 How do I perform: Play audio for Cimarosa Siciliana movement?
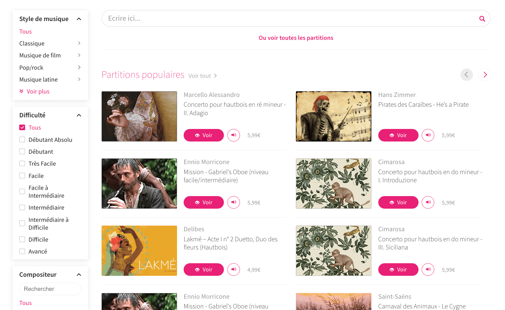click(428, 269)
